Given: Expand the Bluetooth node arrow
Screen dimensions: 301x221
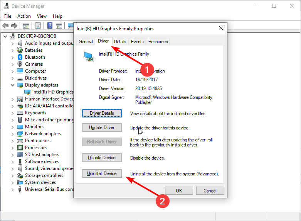Looking at the screenshot, I should click(x=12, y=57).
